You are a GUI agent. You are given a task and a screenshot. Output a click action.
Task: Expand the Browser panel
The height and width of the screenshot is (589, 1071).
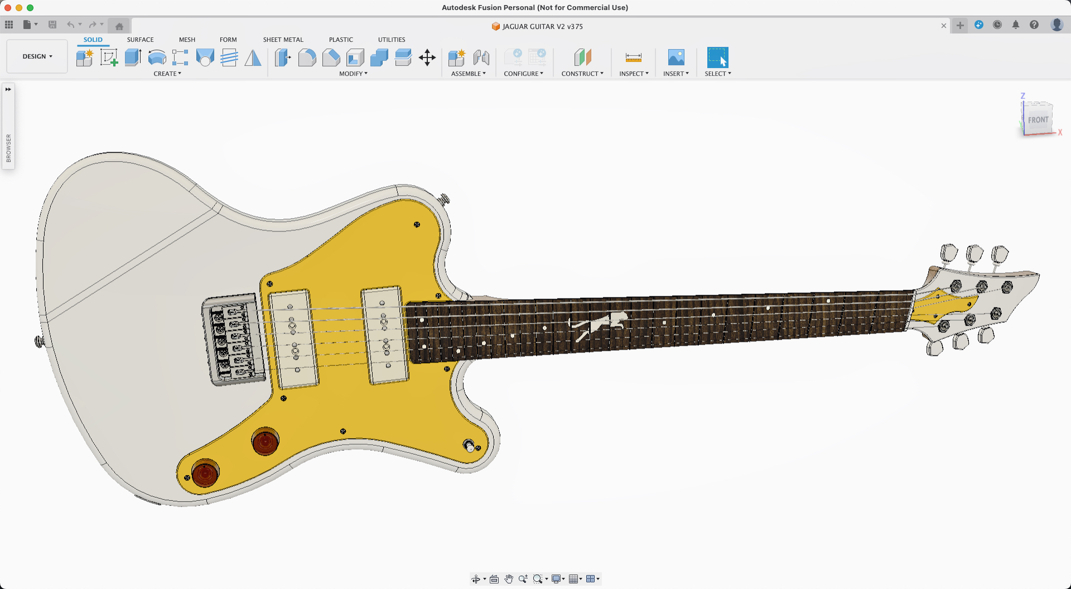coord(8,89)
